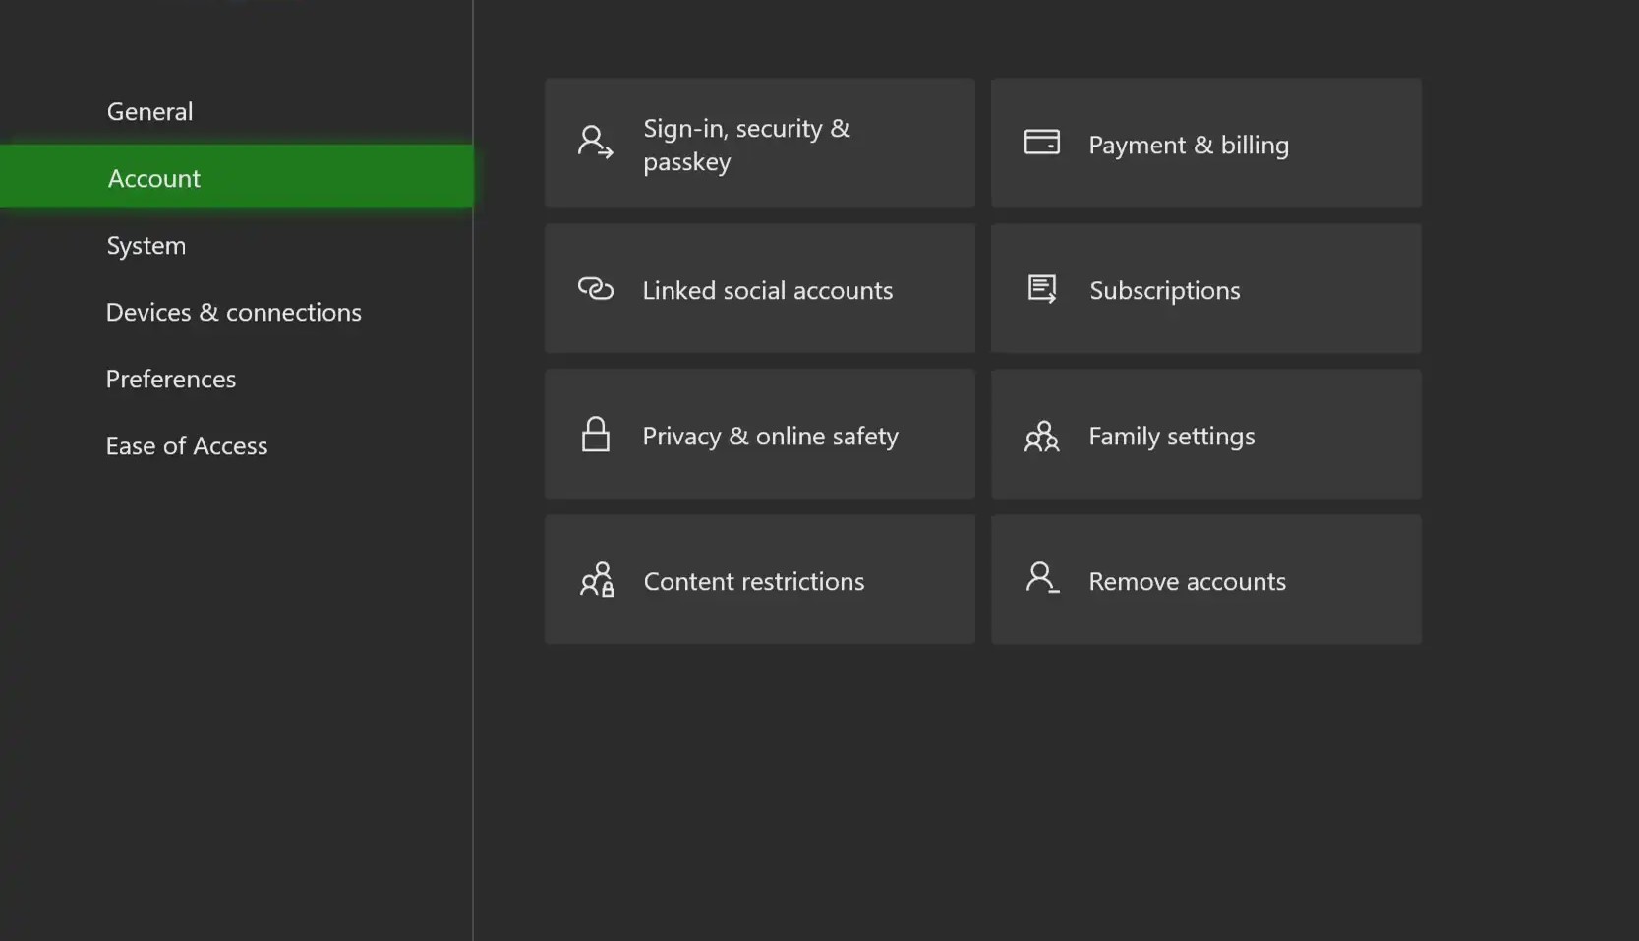This screenshot has width=1639, height=941.
Task: Open the Preferences category
Action: (x=170, y=379)
